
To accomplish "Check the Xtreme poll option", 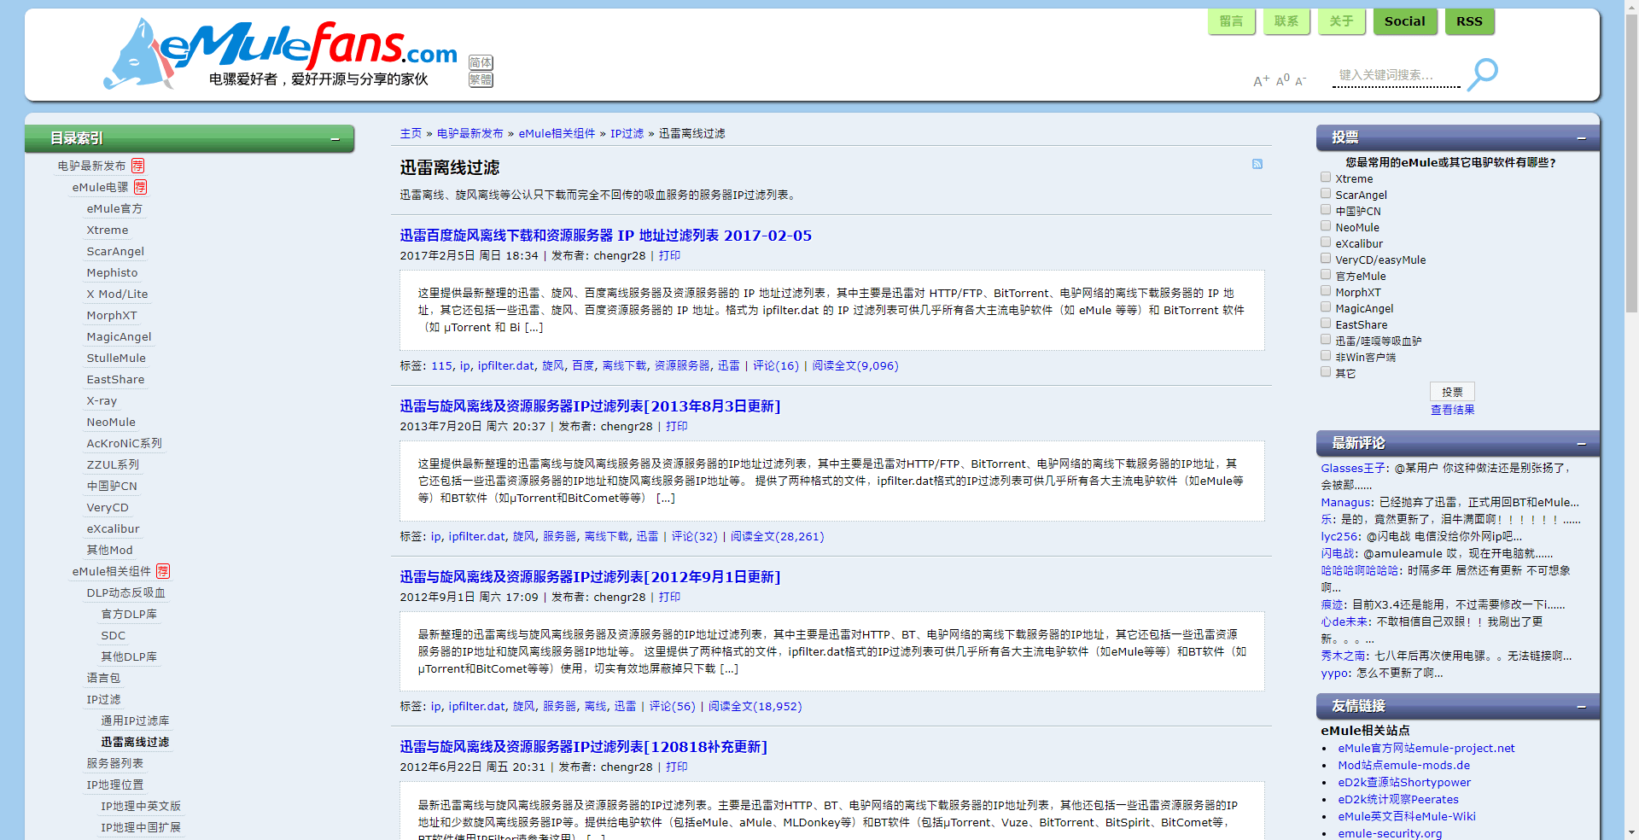I will coord(1326,178).
